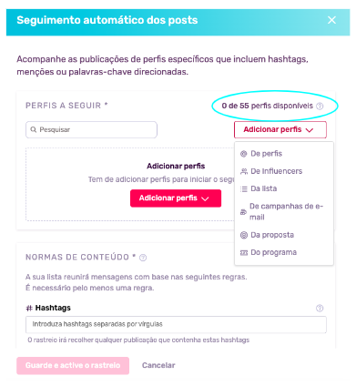The image size is (356, 386).
Task: Click the e-mail campaigns icon
Action: [243, 212]
